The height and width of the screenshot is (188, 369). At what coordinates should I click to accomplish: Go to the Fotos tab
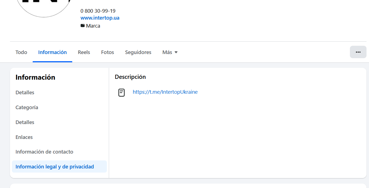click(x=107, y=52)
